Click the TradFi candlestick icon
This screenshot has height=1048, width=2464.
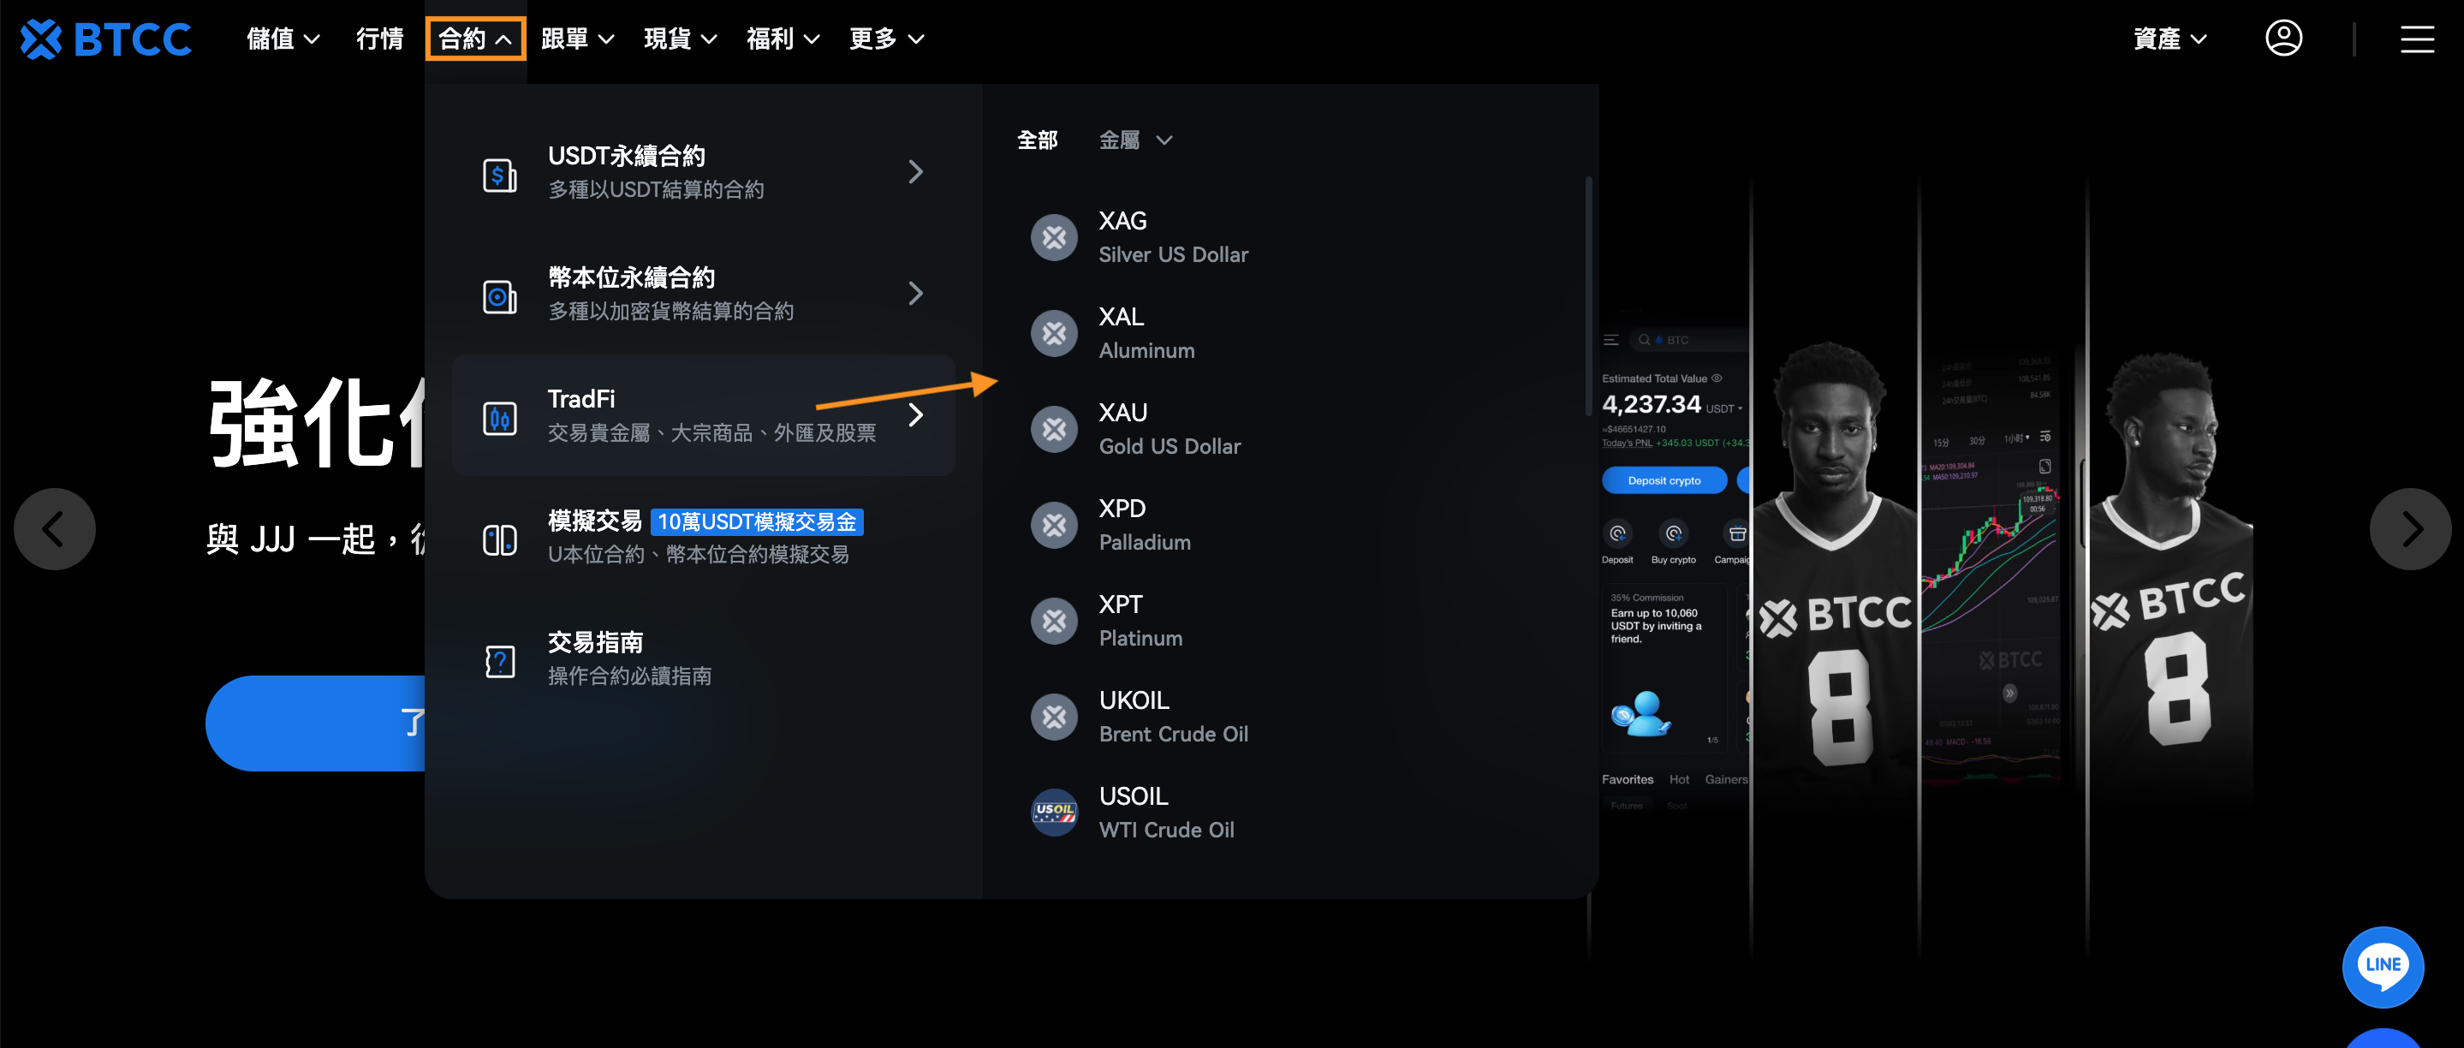tap(499, 417)
